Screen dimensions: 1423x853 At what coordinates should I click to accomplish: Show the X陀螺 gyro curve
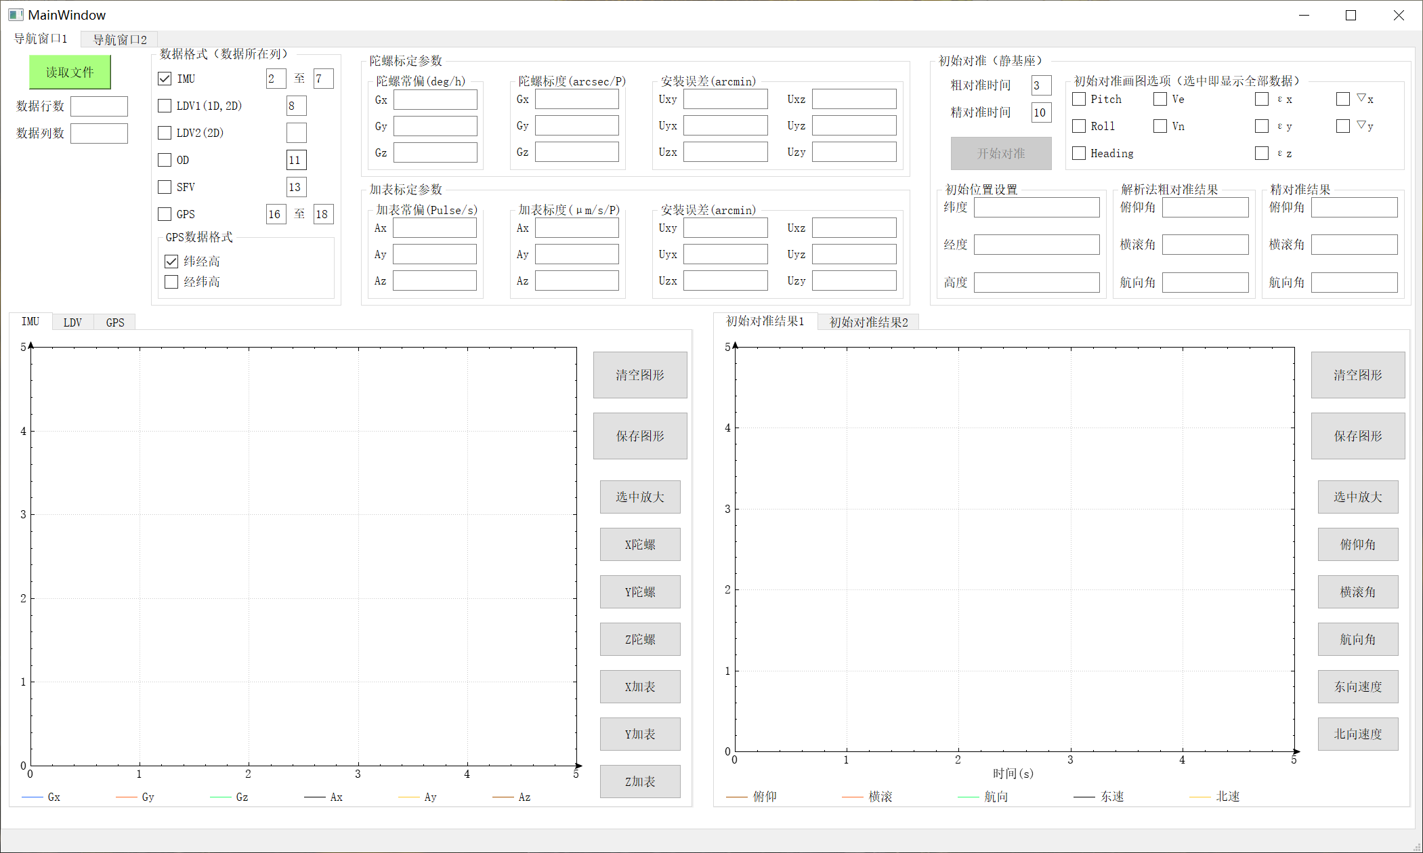[x=640, y=544]
